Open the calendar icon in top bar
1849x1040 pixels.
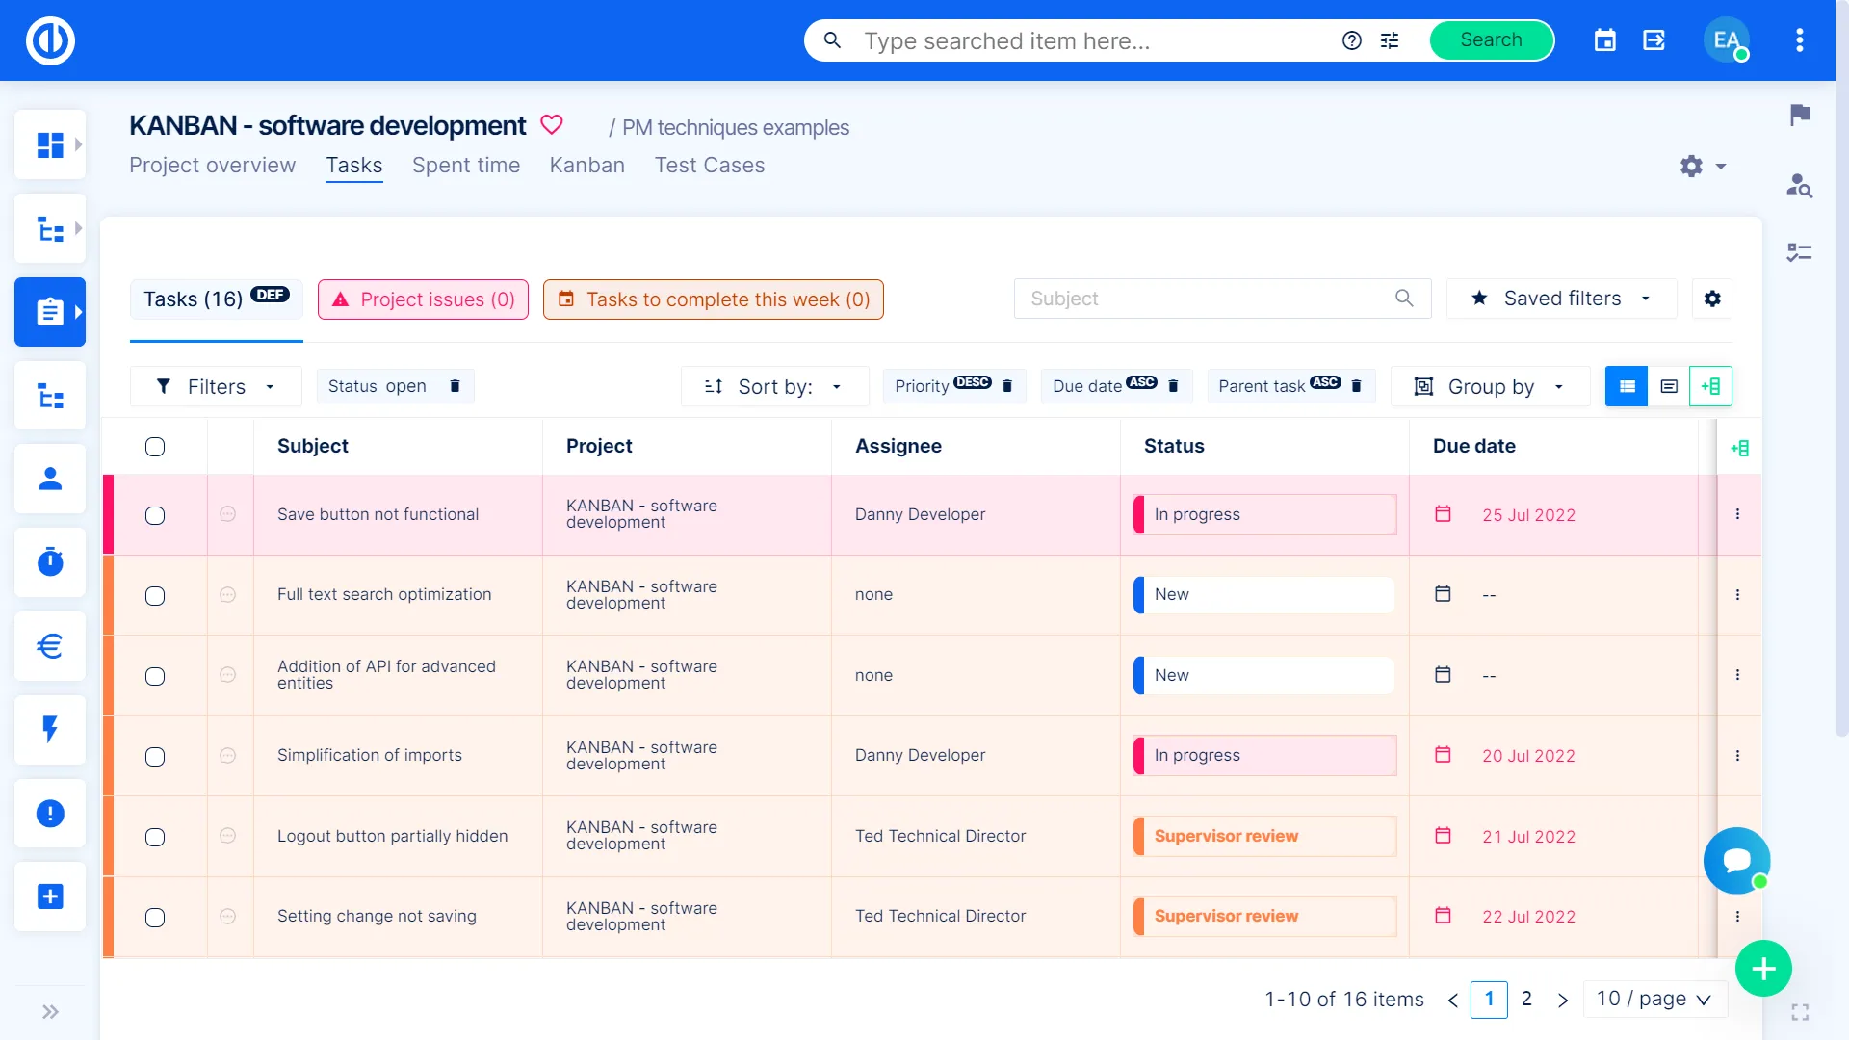point(1604,40)
